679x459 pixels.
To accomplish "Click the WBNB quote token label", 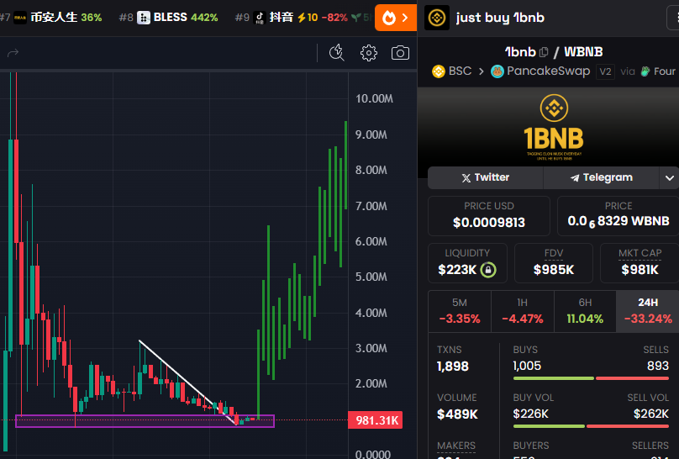I will point(583,52).
